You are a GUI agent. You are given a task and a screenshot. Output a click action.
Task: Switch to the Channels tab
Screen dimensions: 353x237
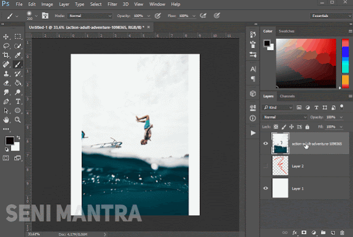[x=287, y=96]
